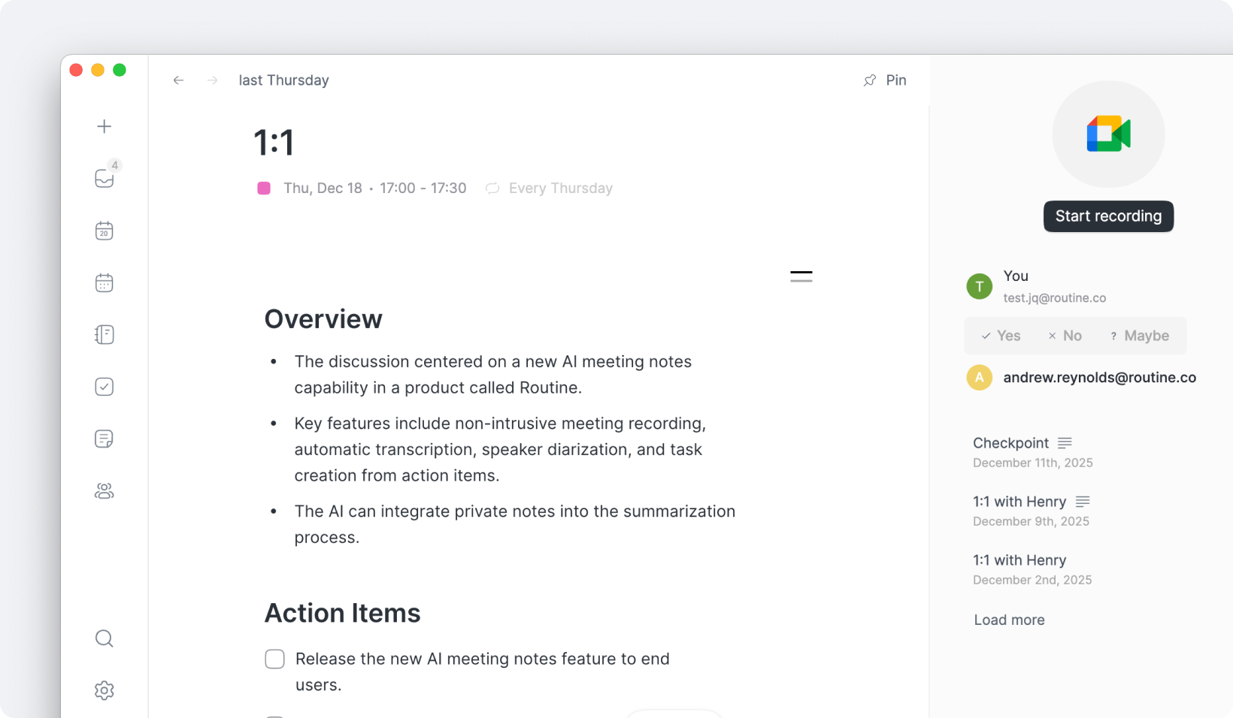Open the notebook icon in sidebar
This screenshot has height=718, width=1233.
[105, 334]
